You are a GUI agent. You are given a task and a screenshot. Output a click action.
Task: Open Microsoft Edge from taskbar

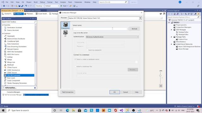[67, 110]
